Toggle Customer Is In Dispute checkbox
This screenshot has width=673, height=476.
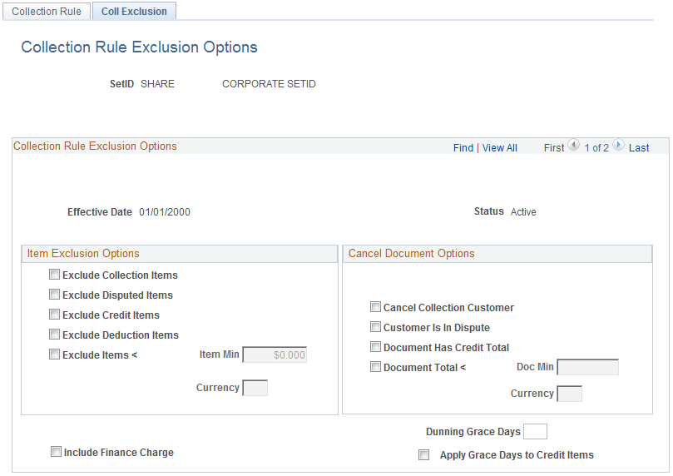[x=376, y=327]
